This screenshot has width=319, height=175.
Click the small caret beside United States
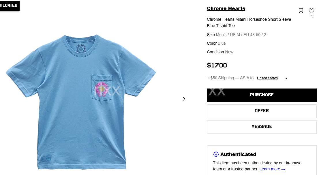pyautogui.click(x=286, y=78)
